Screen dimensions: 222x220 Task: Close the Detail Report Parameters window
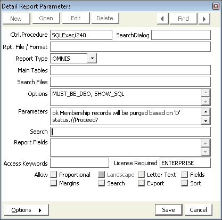(216, 6)
